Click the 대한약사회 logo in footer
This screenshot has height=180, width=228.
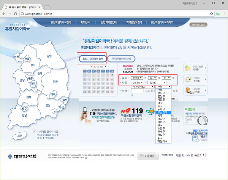(22, 156)
